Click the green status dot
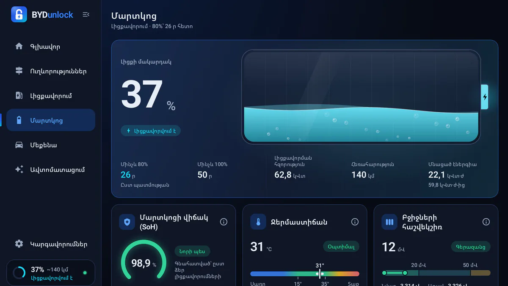Image resolution: width=508 pixels, height=286 pixels. tap(85, 273)
